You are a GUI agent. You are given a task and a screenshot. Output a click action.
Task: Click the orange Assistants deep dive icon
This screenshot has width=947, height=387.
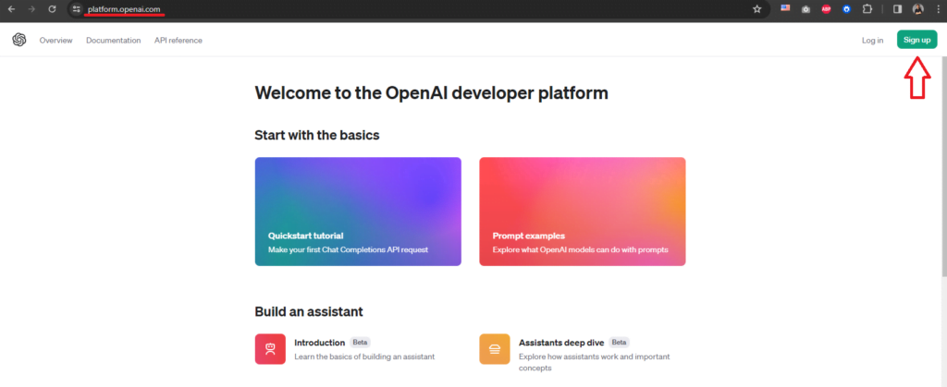tap(495, 349)
